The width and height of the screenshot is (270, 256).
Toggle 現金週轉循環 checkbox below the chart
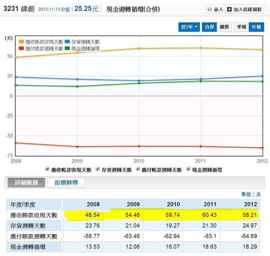point(188,170)
